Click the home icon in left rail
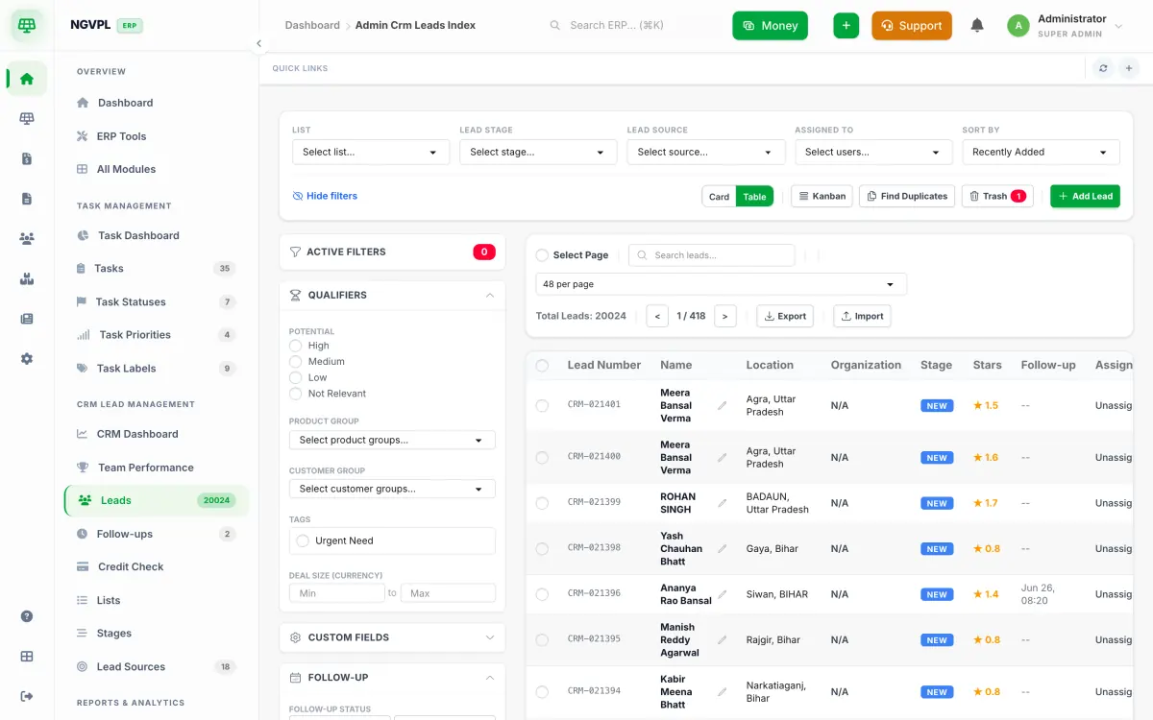Image resolution: width=1153 pixels, height=720 pixels. point(27,79)
